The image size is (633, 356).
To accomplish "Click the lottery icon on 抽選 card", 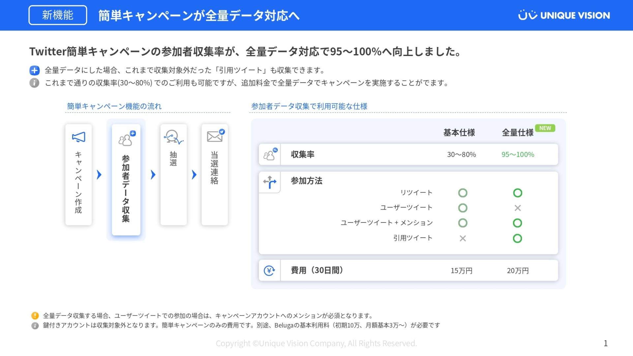I will pos(173,137).
